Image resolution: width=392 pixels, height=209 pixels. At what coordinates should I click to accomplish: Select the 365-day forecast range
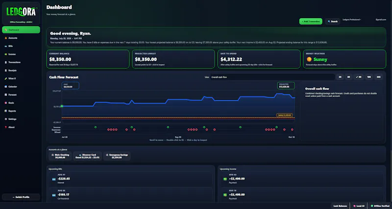(x=378, y=77)
